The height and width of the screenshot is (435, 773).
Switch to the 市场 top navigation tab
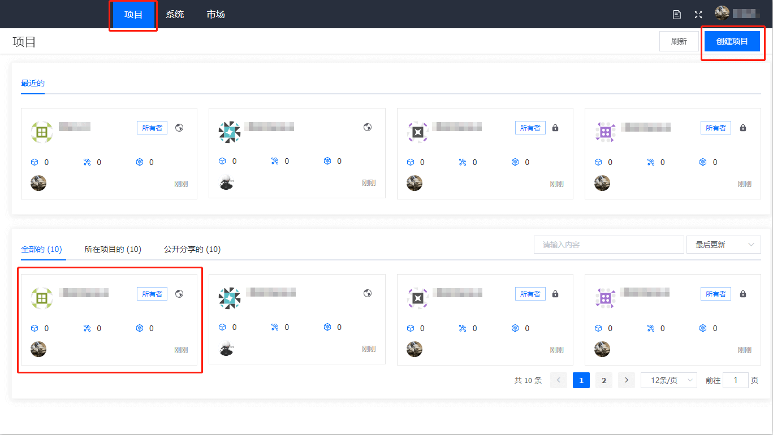click(x=215, y=15)
